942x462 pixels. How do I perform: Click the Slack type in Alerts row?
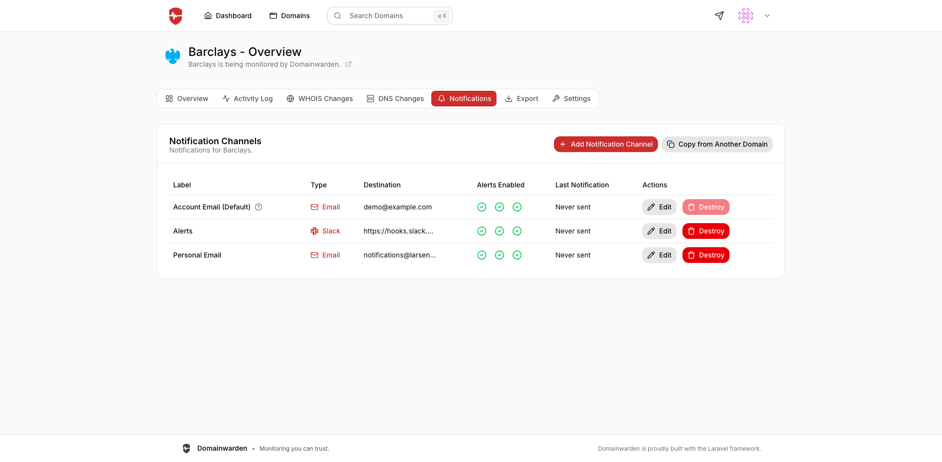325,231
